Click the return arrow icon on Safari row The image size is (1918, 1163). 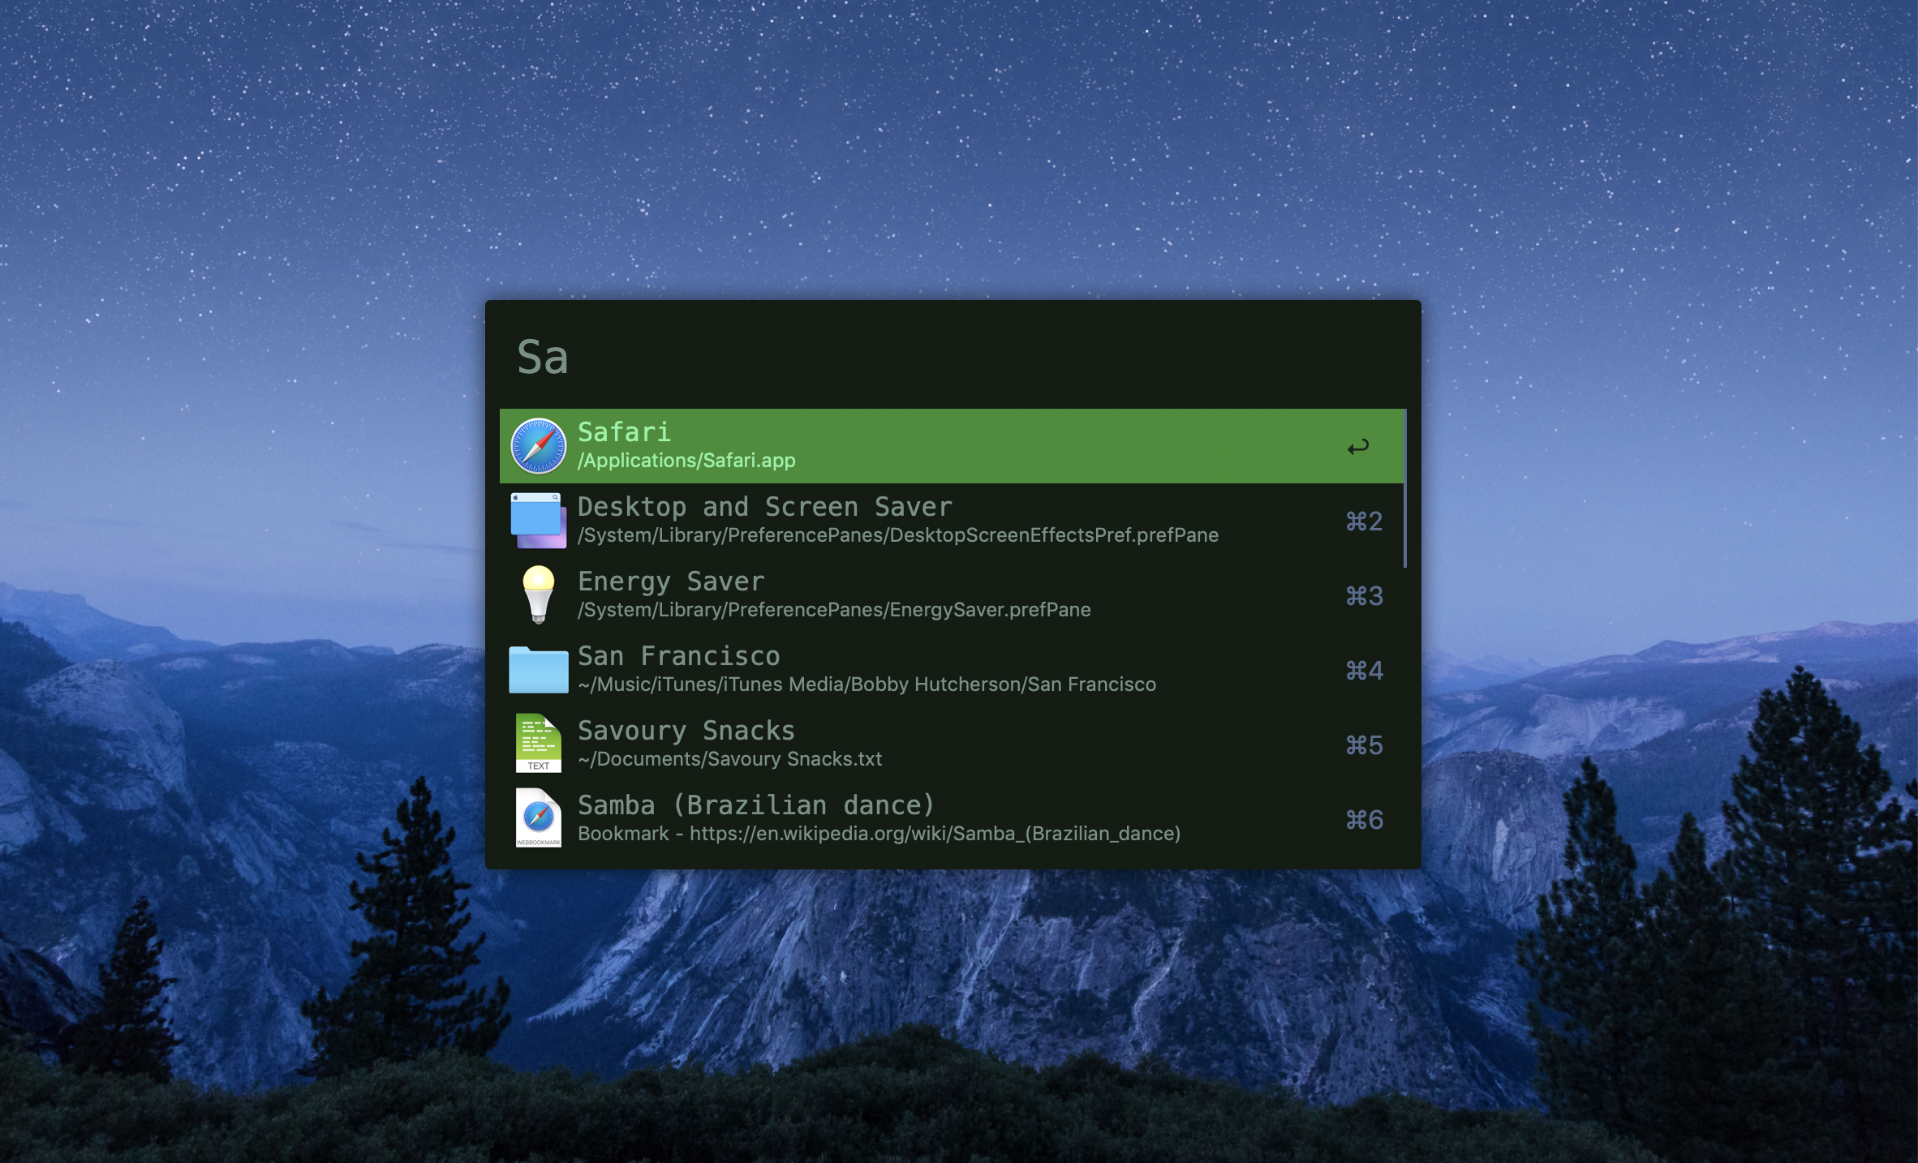pyautogui.click(x=1357, y=447)
